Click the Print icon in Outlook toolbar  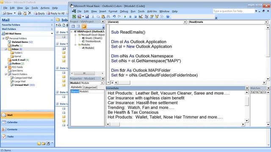[19, 13]
